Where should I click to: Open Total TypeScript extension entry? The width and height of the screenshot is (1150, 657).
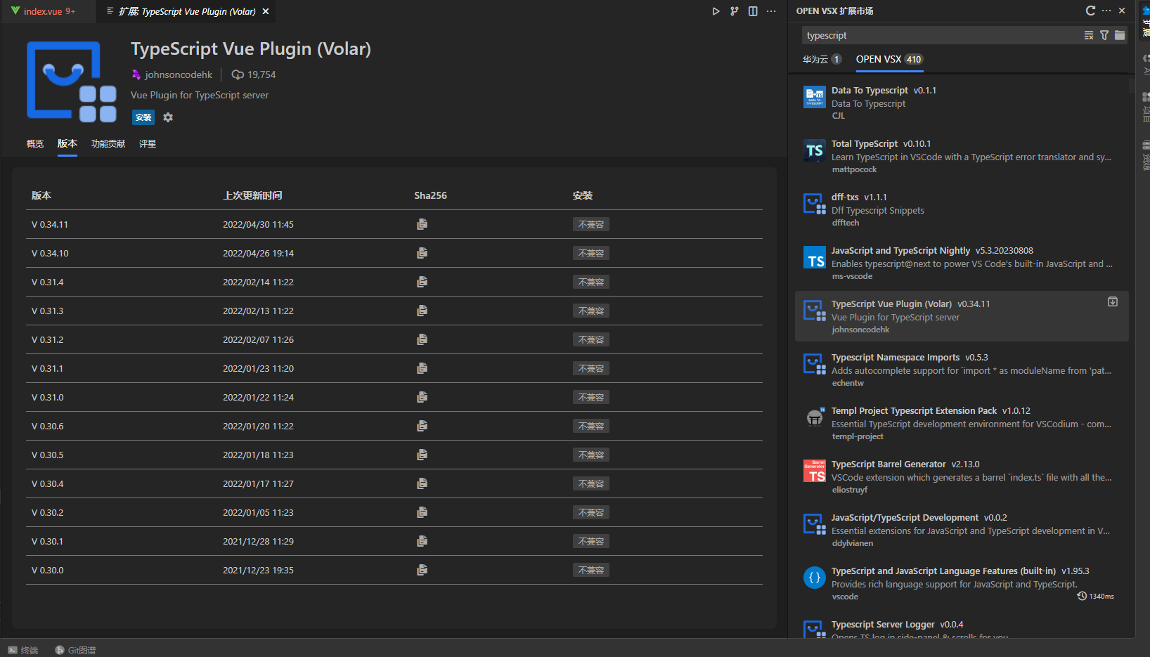tap(962, 156)
